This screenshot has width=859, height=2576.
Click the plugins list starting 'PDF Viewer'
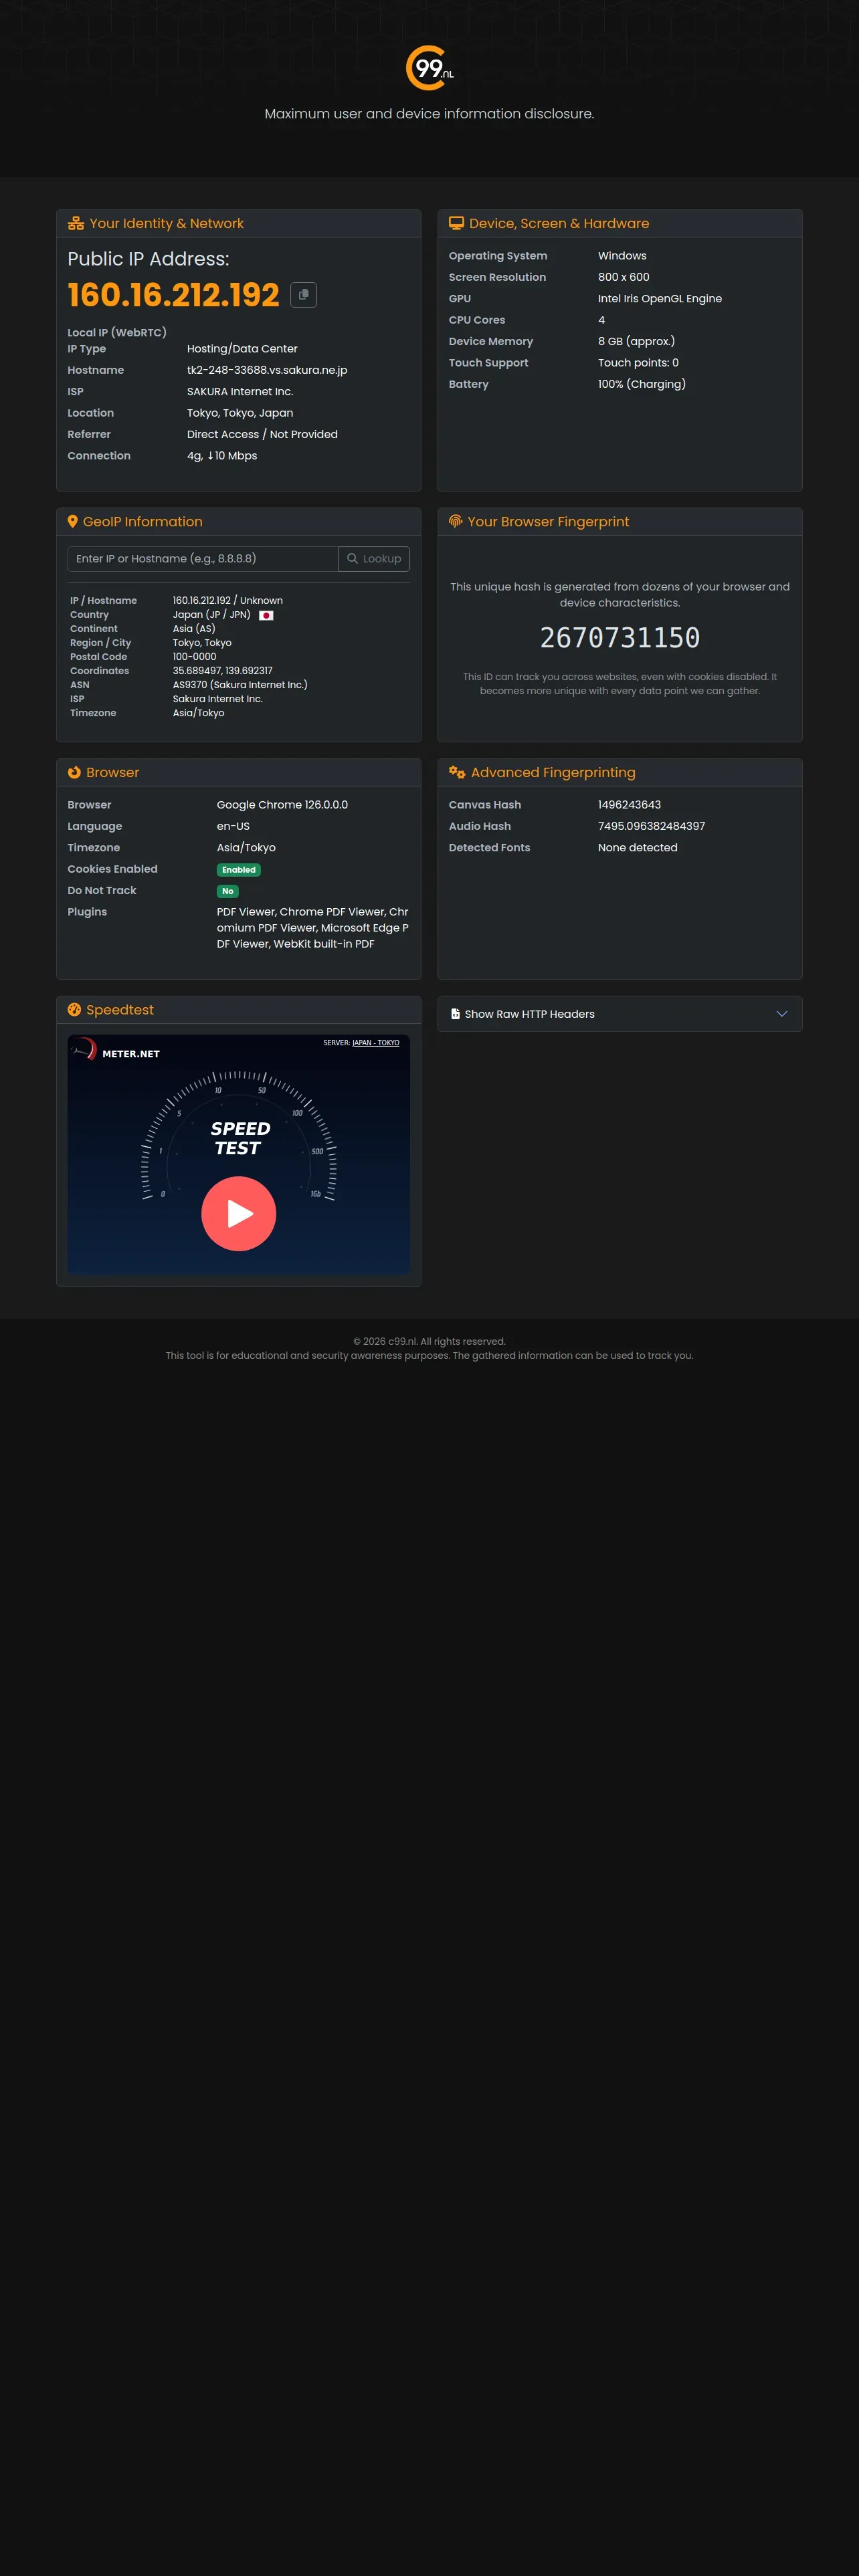click(x=313, y=928)
